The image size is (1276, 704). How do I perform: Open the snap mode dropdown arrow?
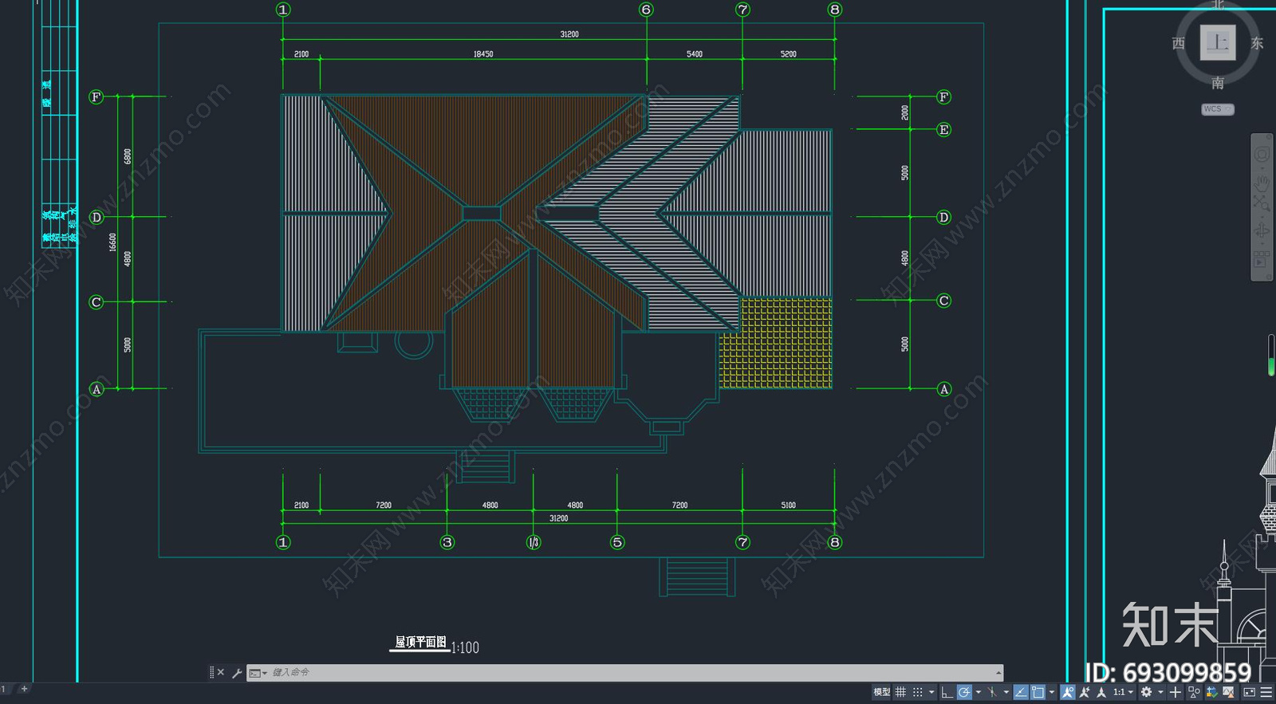coord(931,692)
